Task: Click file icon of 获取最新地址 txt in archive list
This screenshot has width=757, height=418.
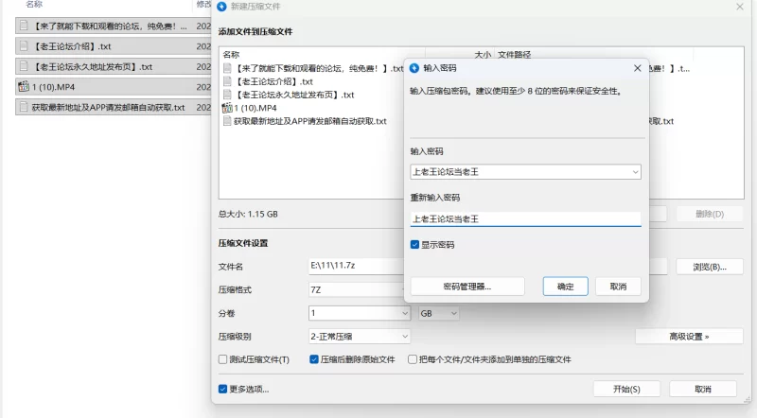Action: pyautogui.click(x=227, y=121)
